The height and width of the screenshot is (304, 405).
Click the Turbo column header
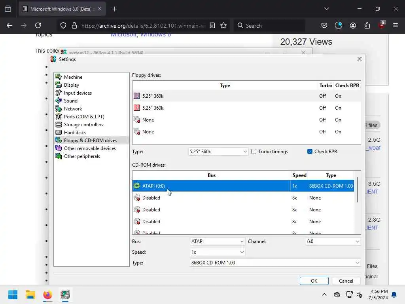[326, 85]
